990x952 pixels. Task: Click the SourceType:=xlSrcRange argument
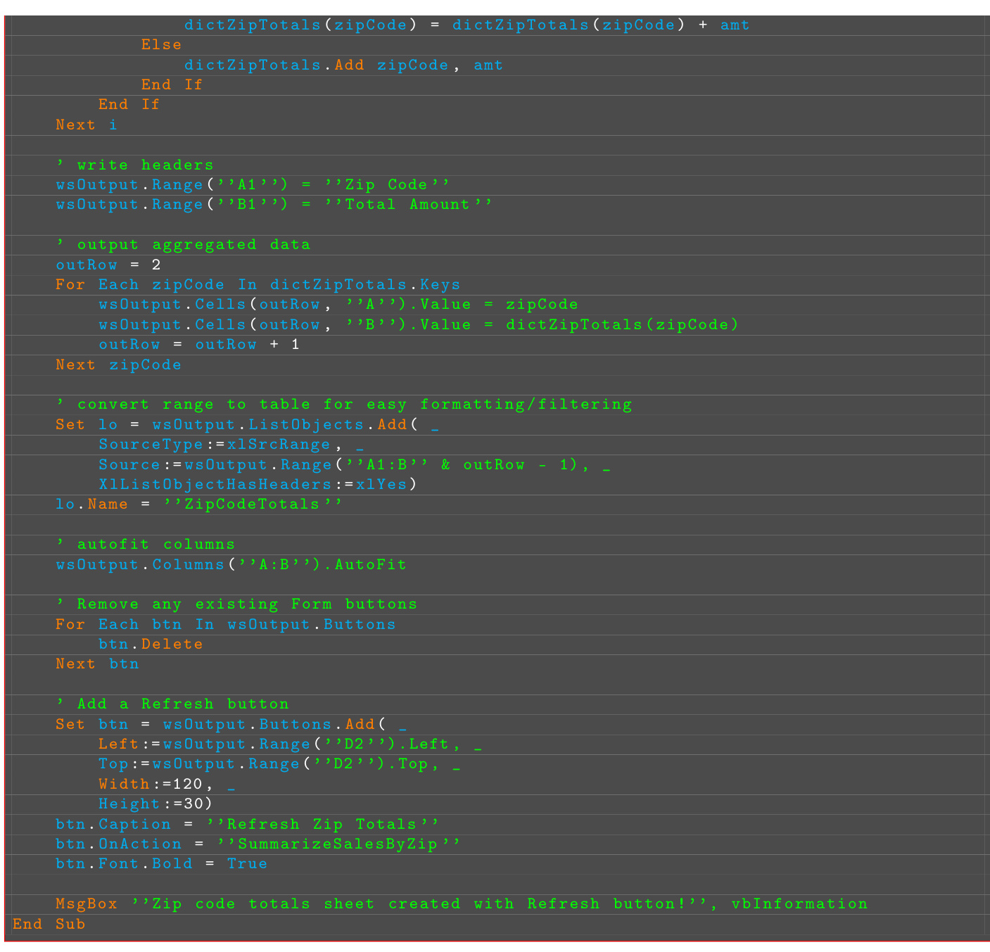point(214,445)
